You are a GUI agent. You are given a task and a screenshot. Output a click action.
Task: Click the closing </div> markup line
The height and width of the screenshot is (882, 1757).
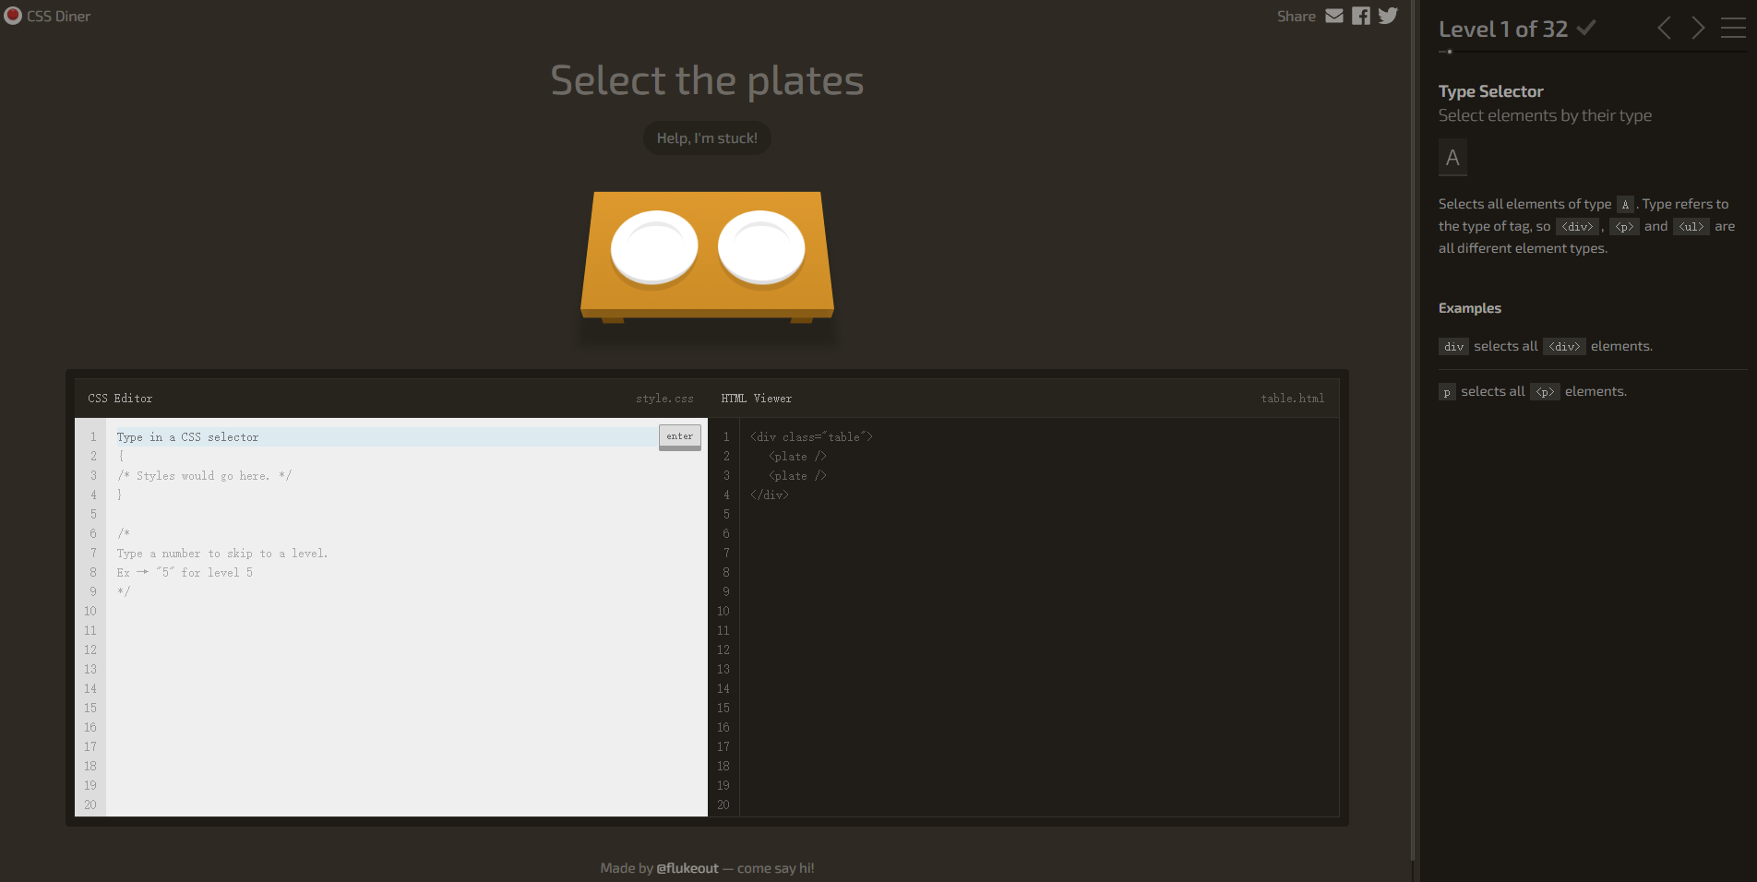(x=770, y=495)
